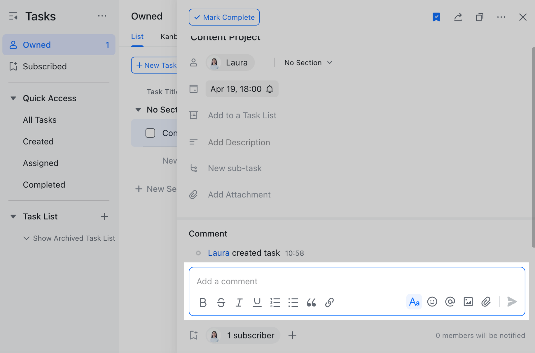
Task: Toggle italic formatting
Action: [x=239, y=302]
